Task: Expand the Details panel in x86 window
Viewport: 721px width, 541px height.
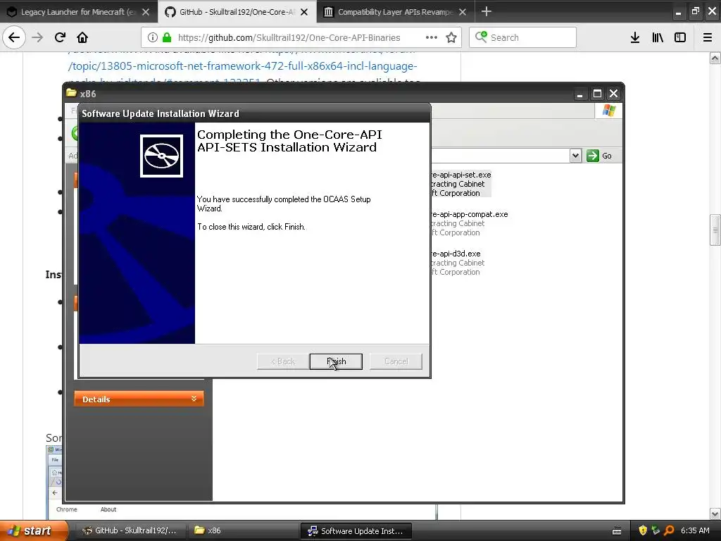Action: (x=139, y=399)
